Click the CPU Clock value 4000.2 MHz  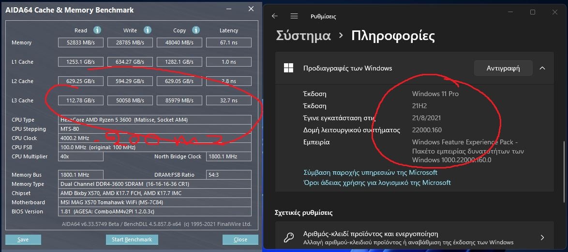click(155, 138)
